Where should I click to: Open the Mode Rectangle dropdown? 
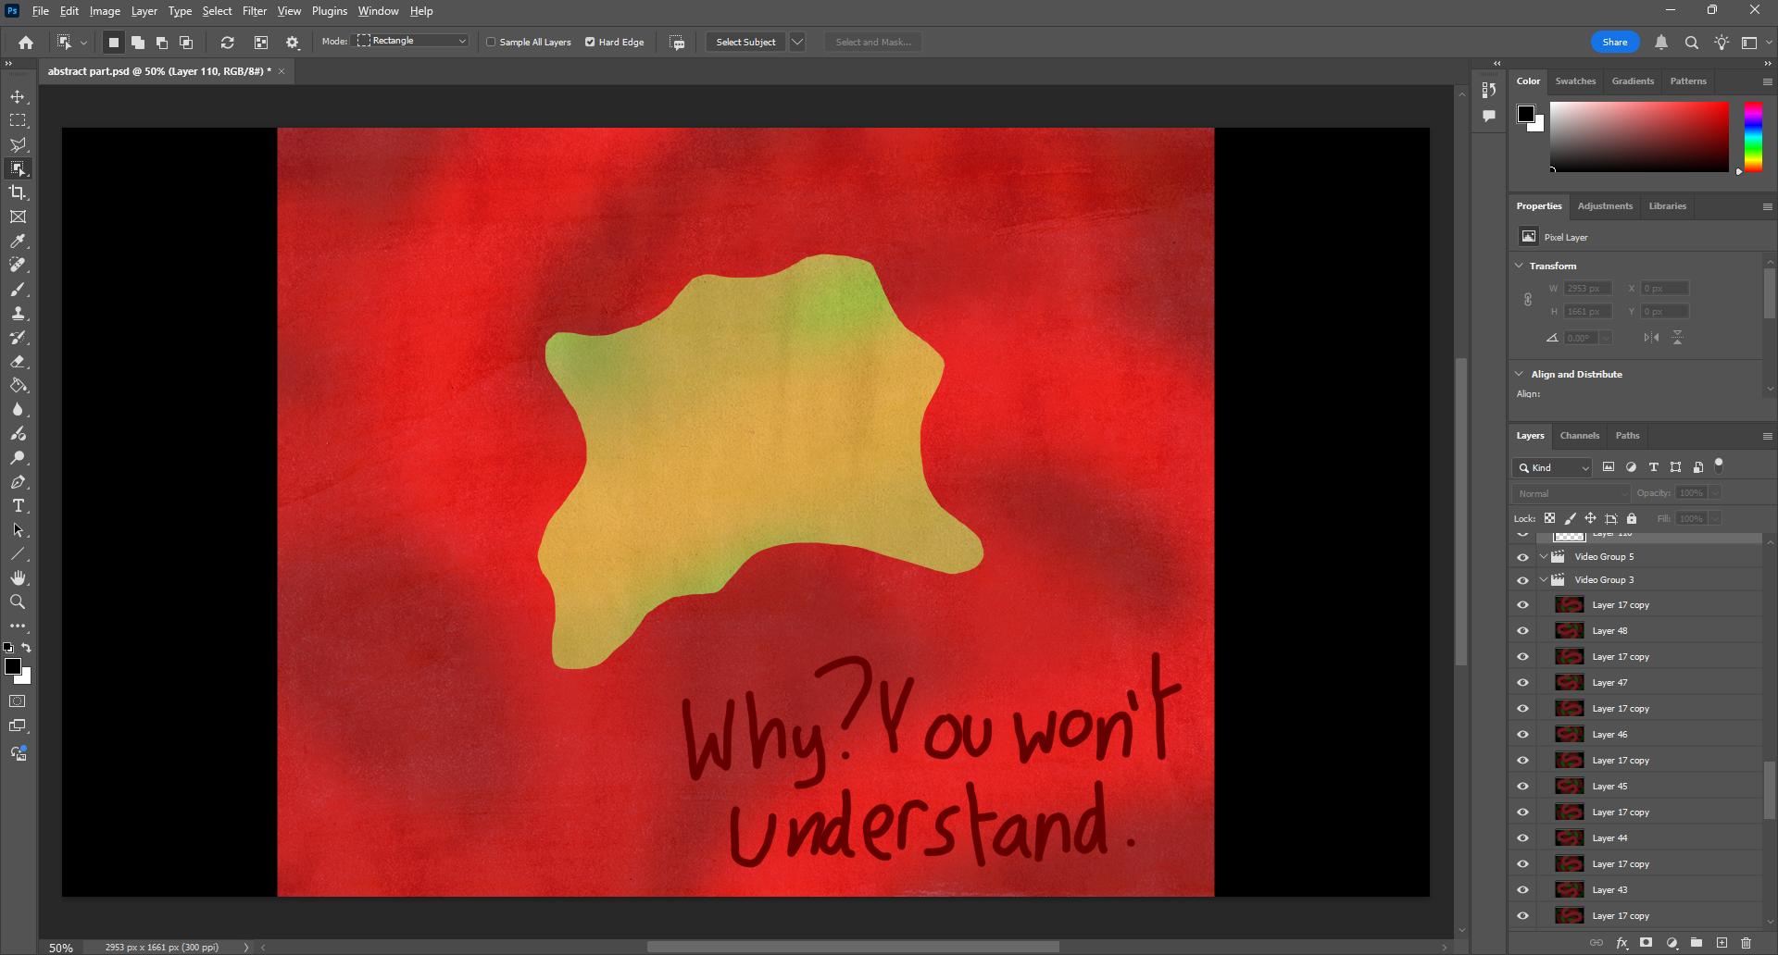coord(412,41)
